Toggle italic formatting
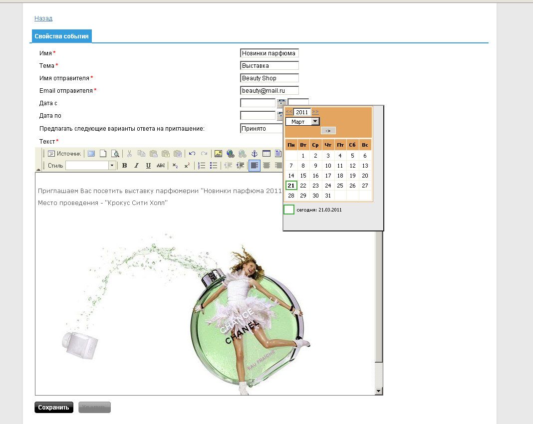Viewport: 533px width, 424px height. (136, 166)
